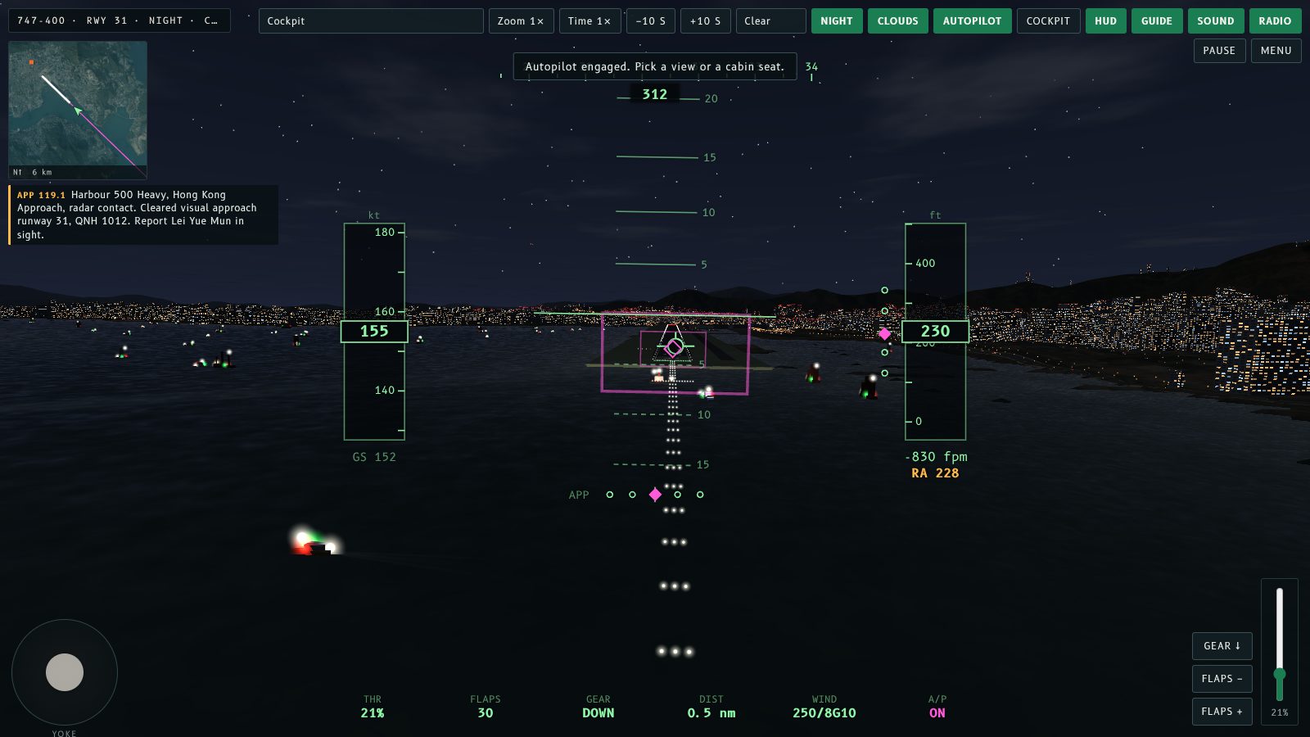Click the heading readout 312

point(655,94)
